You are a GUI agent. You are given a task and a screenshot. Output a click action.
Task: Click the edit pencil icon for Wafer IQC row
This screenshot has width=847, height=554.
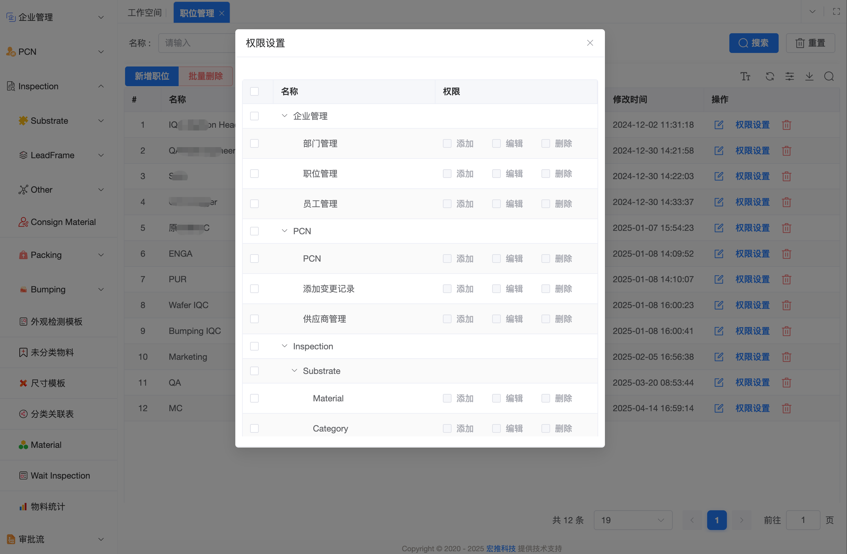coord(719,305)
